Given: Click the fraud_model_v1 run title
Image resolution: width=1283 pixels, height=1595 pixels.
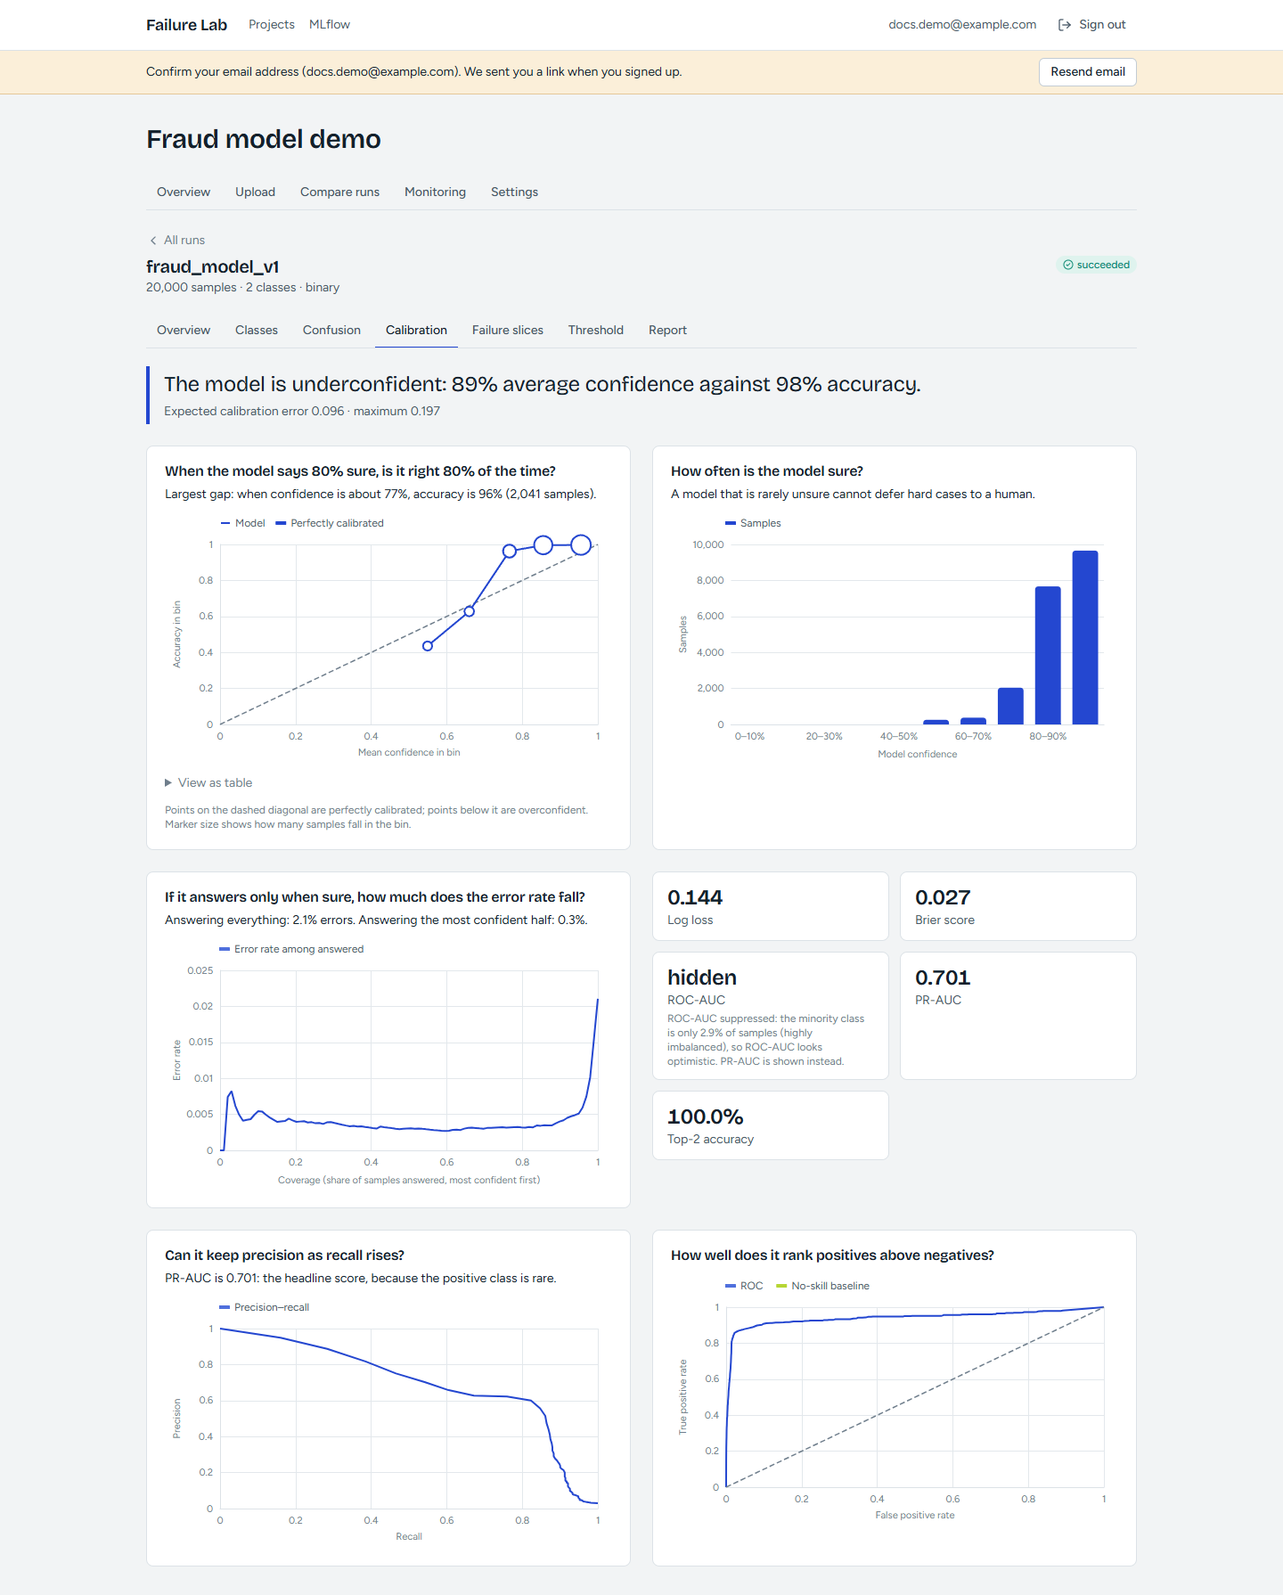Looking at the screenshot, I should click(213, 266).
